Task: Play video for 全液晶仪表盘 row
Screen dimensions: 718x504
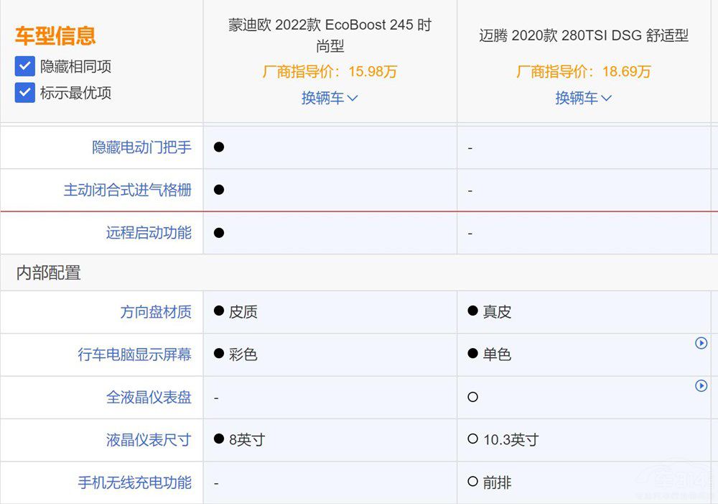Action: coord(701,386)
